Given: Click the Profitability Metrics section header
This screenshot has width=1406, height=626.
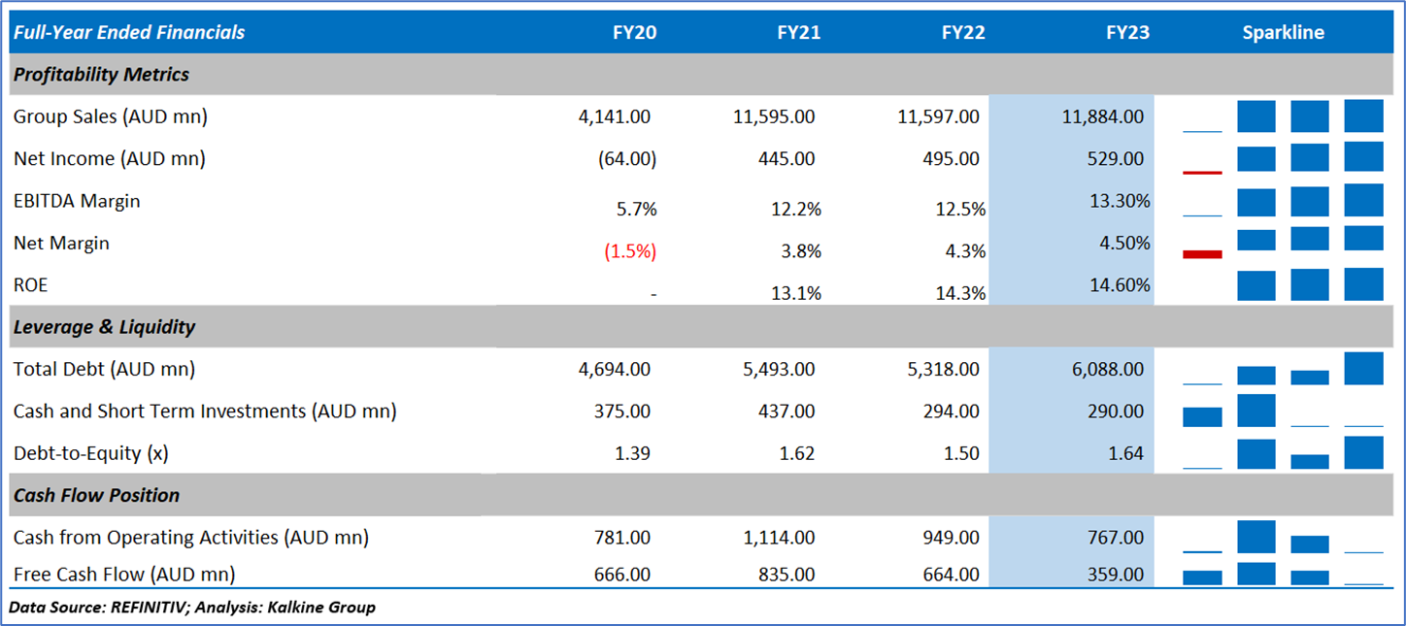Looking at the screenshot, I should point(101,75).
